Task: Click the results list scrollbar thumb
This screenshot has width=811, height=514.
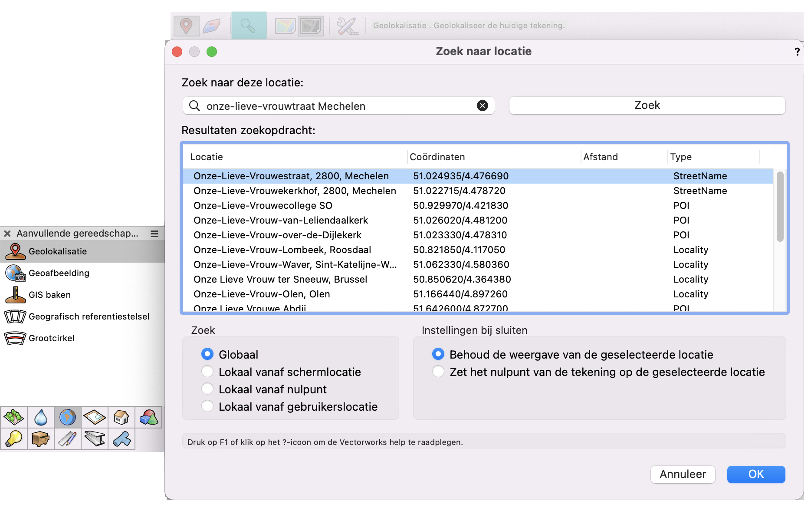Action: pos(780,206)
